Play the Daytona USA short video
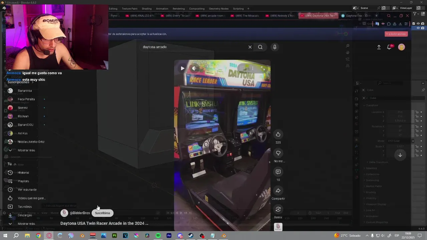 pyautogui.click(x=182, y=68)
